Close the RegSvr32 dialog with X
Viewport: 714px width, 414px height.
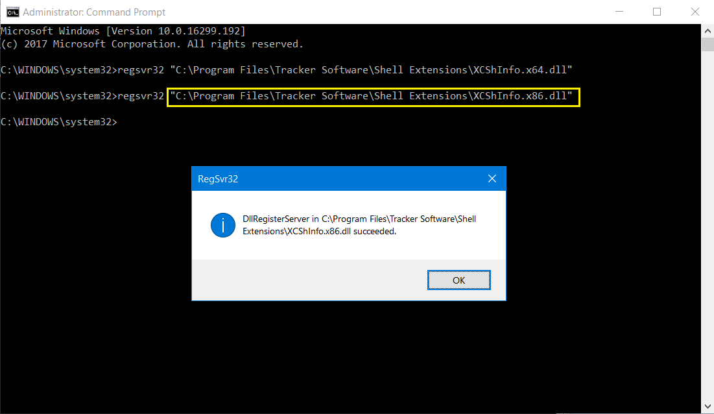coord(492,178)
